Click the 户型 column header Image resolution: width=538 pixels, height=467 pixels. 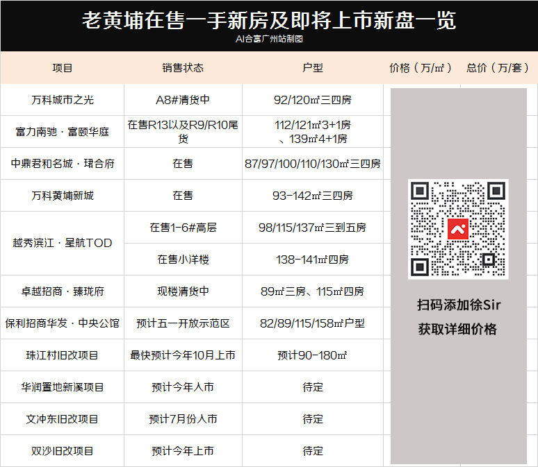point(313,68)
